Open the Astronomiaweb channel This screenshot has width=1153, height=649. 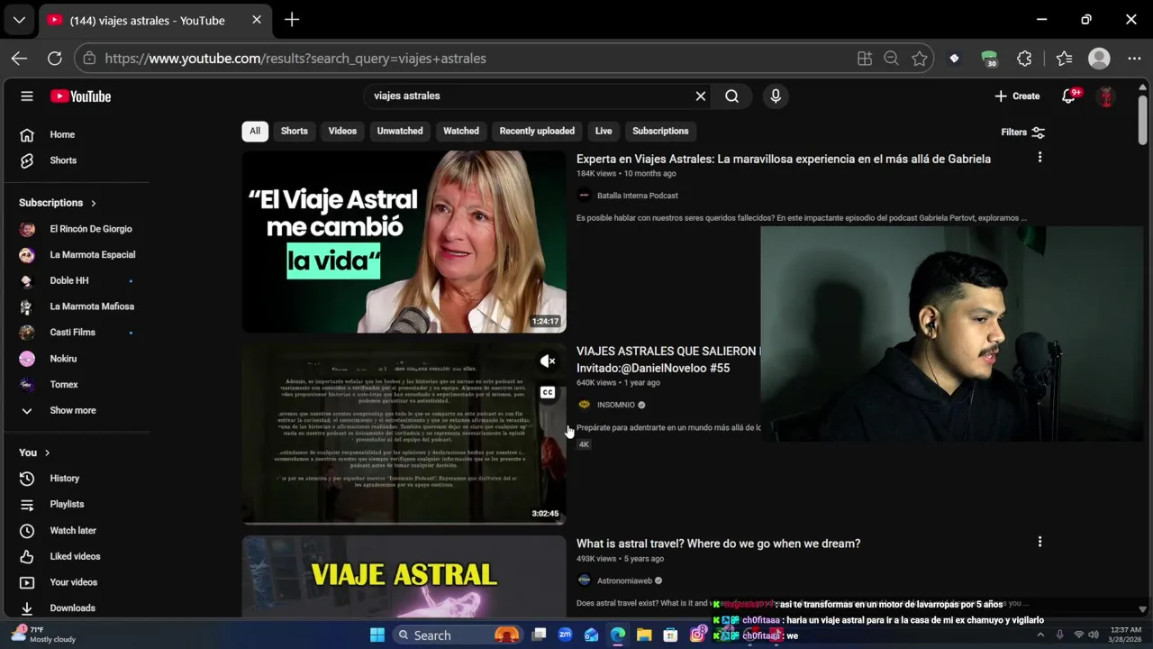(624, 580)
